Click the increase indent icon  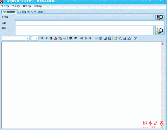point(75,38)
